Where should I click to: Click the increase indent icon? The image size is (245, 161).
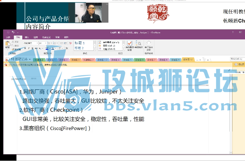65,43
